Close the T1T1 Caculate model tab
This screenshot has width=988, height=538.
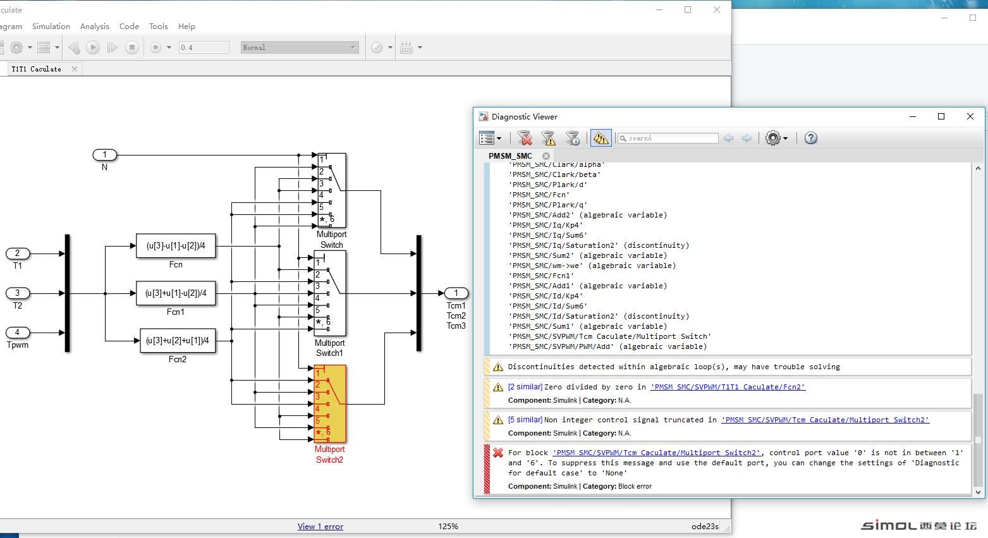[75, 69]
